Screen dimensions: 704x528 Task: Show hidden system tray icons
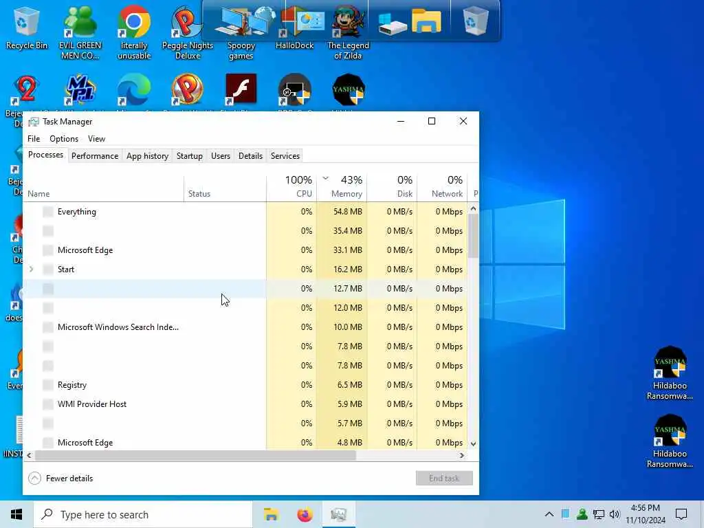[549, 514]
